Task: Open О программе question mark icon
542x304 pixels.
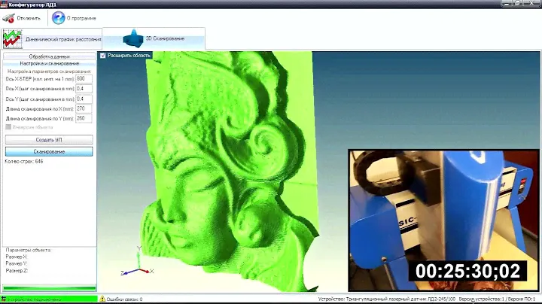Action: coord(58,17)
